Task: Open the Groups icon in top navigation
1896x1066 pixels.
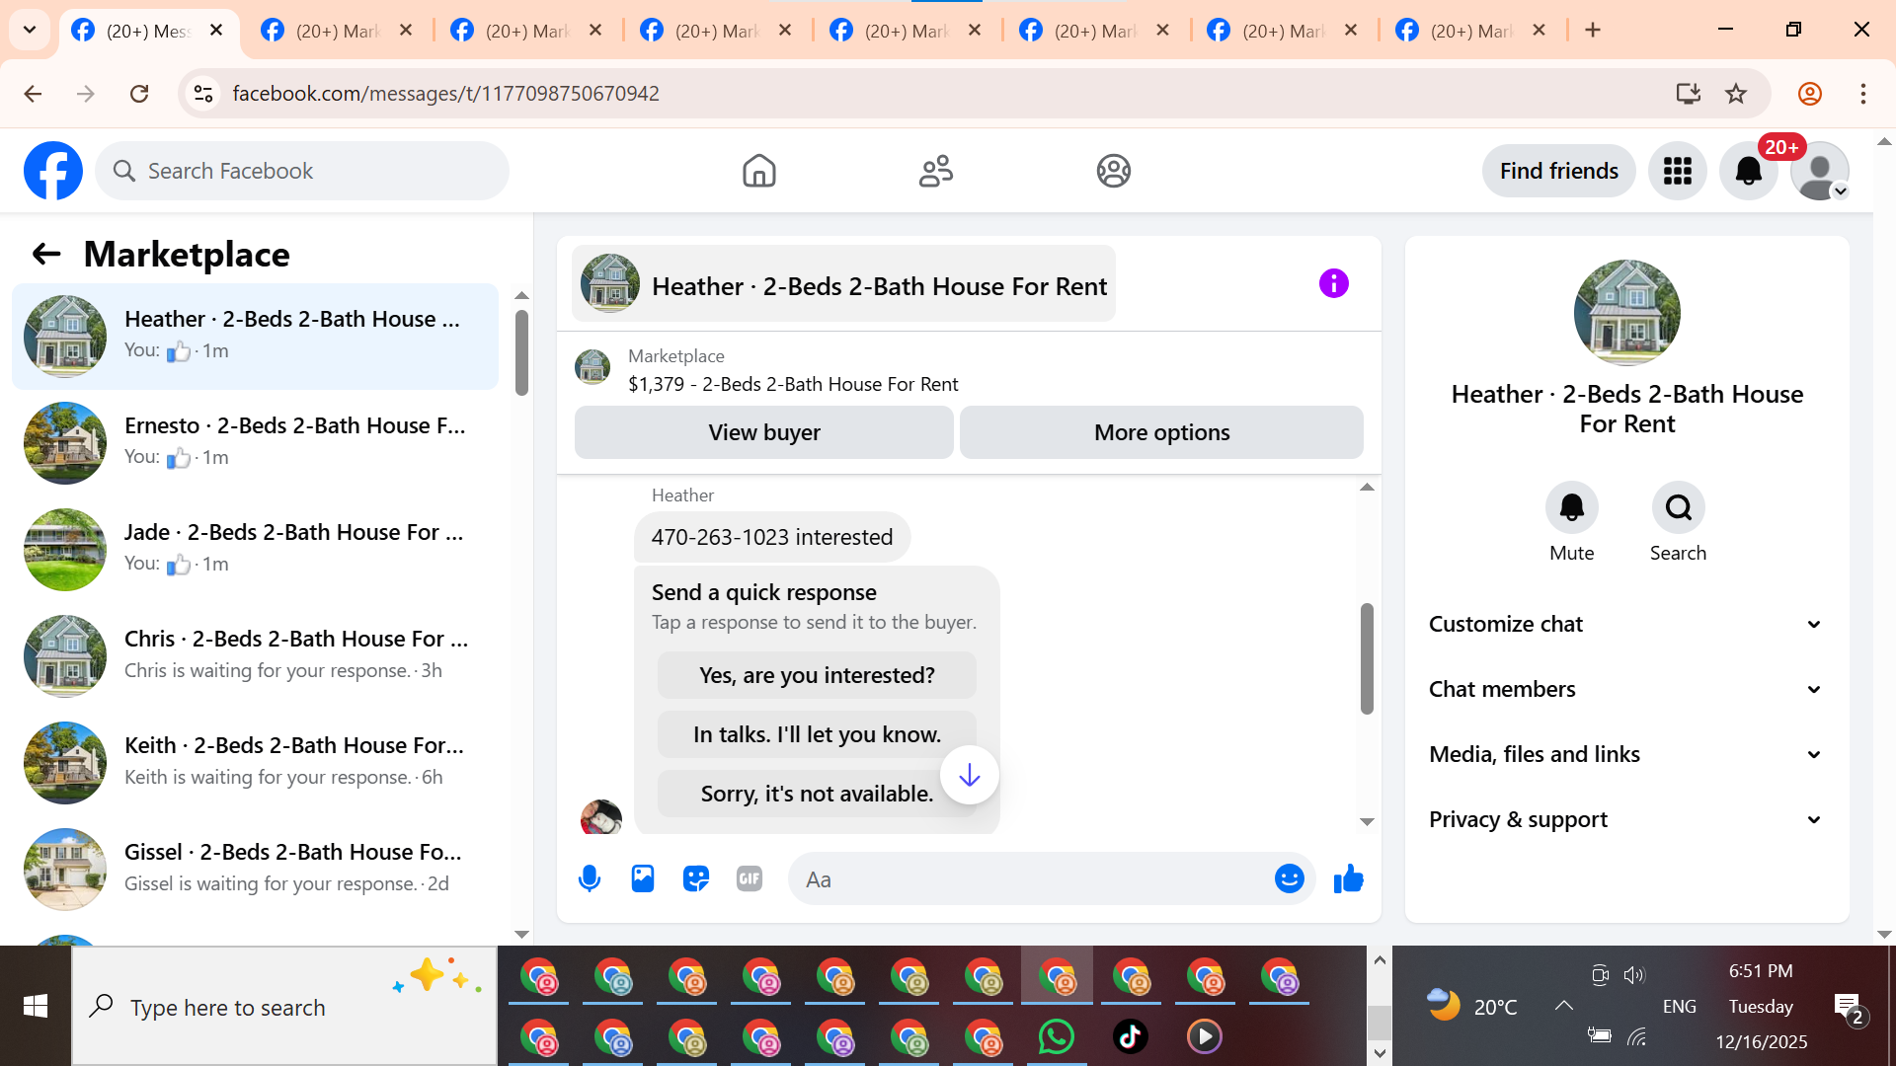Action: tap(1113, 171)
